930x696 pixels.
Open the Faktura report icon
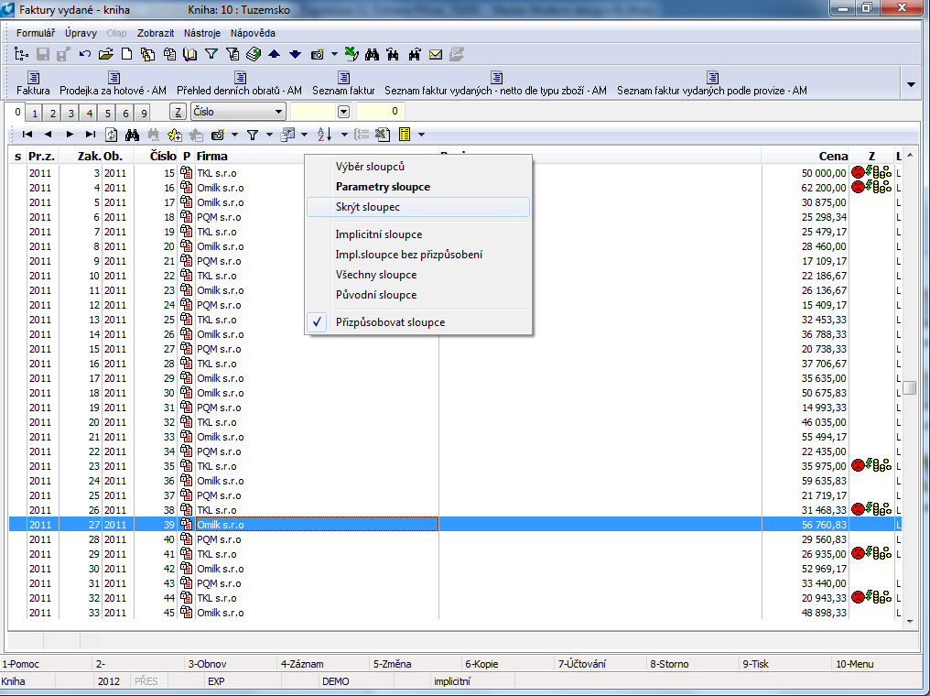click(x=33, y=83)
